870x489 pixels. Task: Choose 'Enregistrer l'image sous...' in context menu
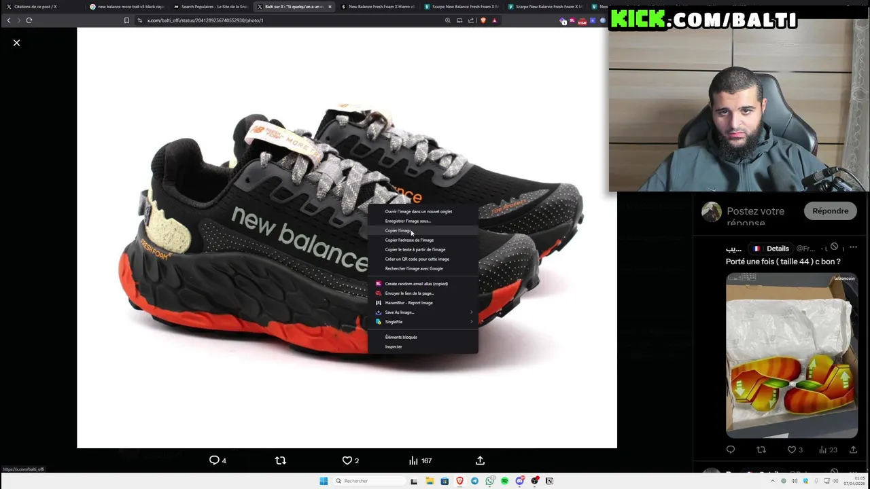423,221
